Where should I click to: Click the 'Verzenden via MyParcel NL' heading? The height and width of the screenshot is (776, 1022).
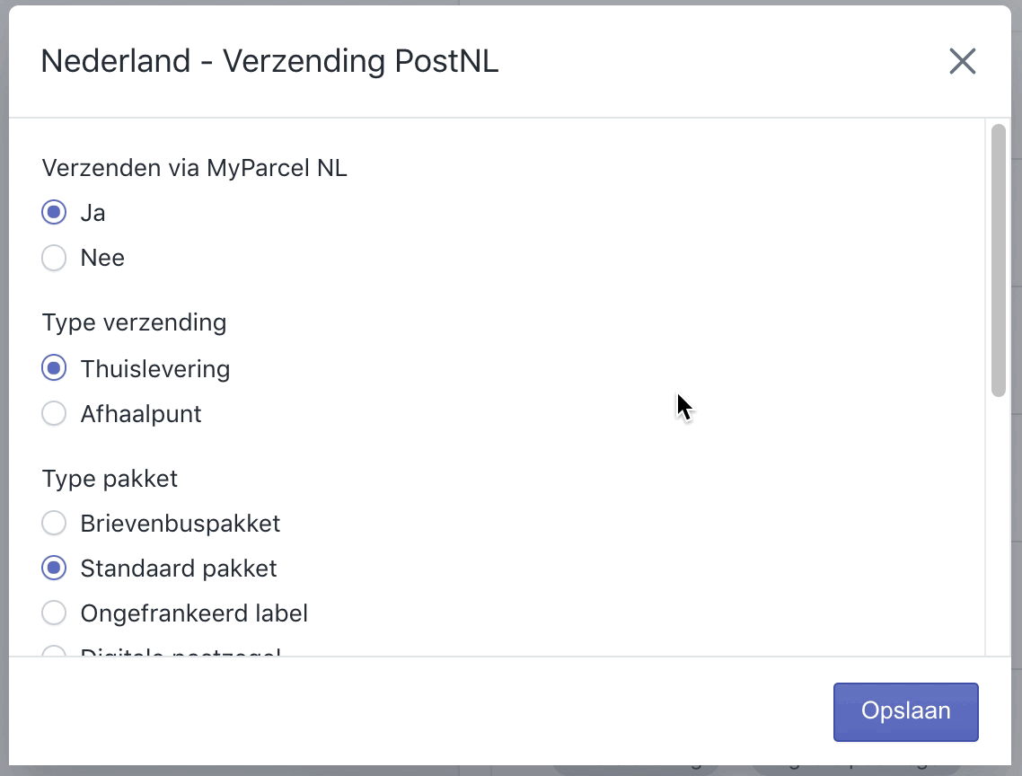point(194,168)
